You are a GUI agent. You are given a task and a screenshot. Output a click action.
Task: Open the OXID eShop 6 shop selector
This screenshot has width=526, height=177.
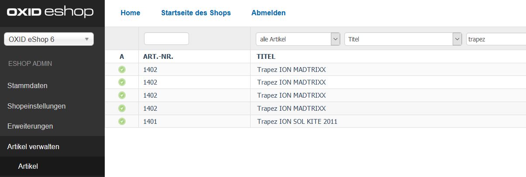(x=48, y=39)
